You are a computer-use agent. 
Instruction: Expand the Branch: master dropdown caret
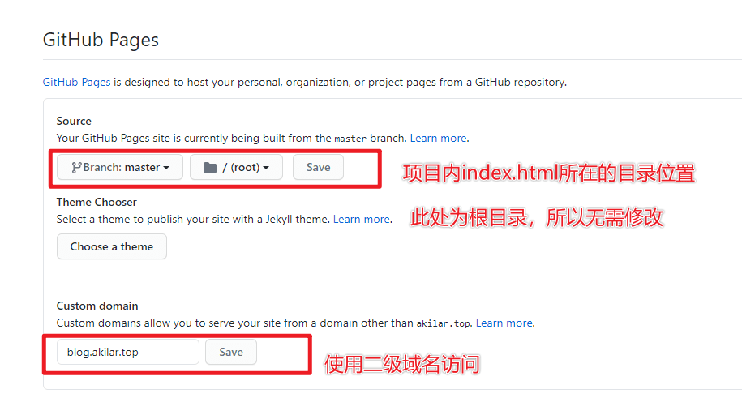tap(167, 168)
